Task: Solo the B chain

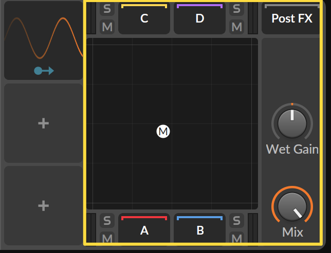Action: (236, 221)
